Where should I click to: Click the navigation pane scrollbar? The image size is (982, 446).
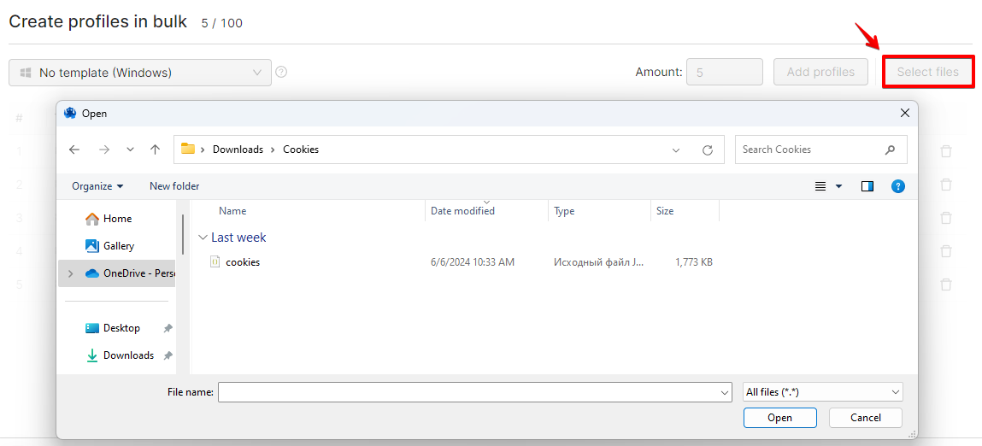(x=183, y=234)
